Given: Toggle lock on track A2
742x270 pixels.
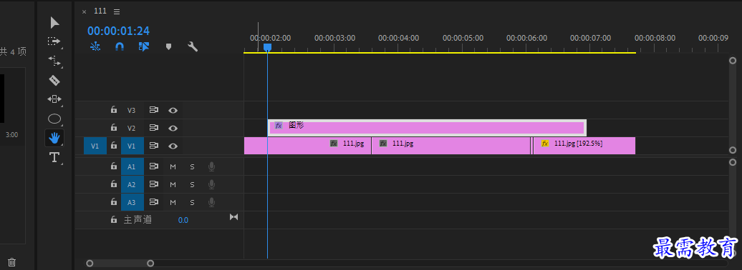Looking at the screenshot, I should [x=114, y=184].
